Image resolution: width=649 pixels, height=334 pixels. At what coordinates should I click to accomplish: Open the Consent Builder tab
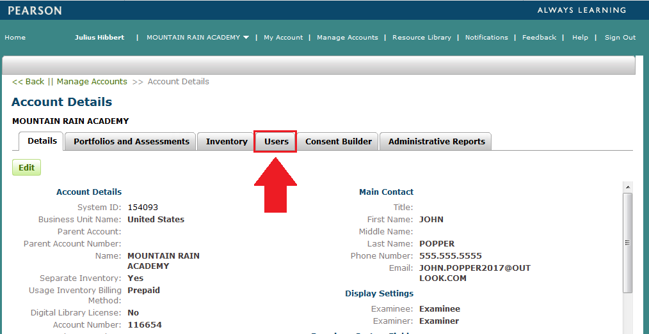[338, 142]
